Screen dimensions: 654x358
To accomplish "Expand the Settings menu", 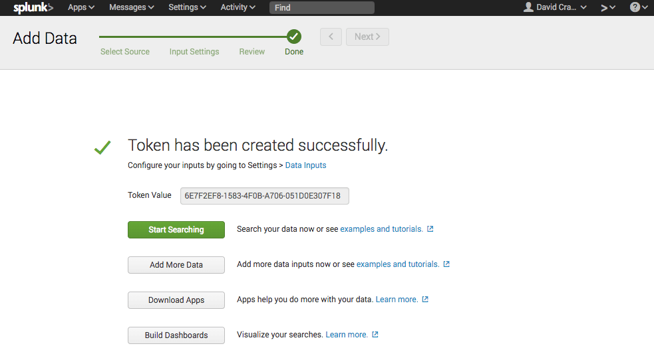I will [187, 7].
